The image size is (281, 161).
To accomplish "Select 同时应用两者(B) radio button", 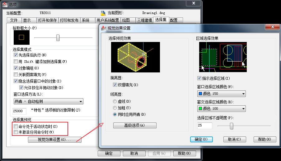I will pos(115,114).
